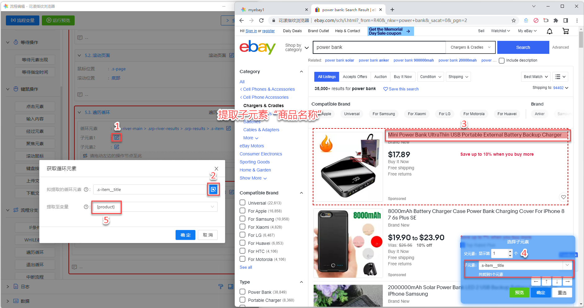
Task: Check the Universal brand filter
Action: coord(242,203)
